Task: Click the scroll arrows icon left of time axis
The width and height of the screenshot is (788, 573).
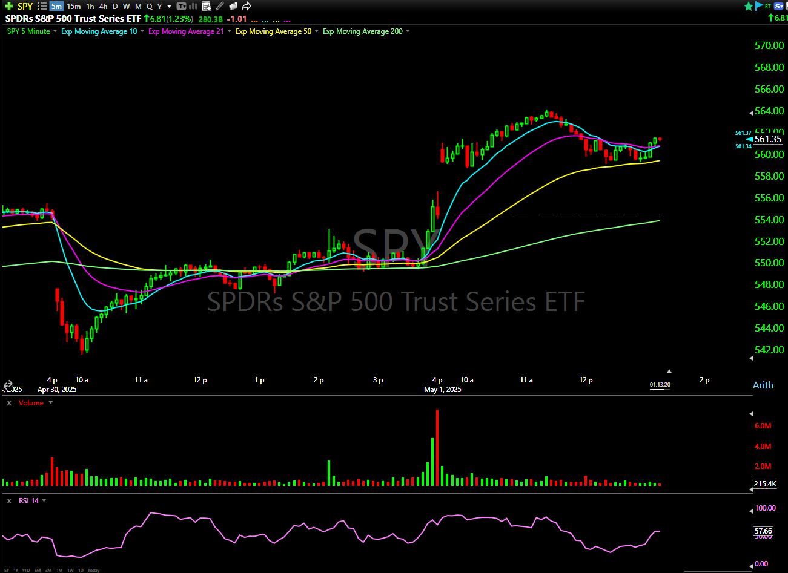Action: tap(8, 385)
